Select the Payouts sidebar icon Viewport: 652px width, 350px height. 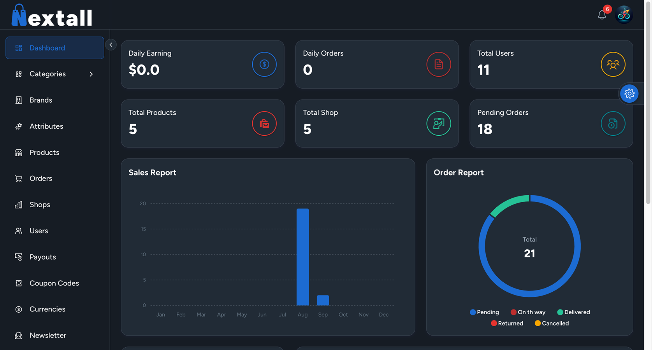pos(18,257)
